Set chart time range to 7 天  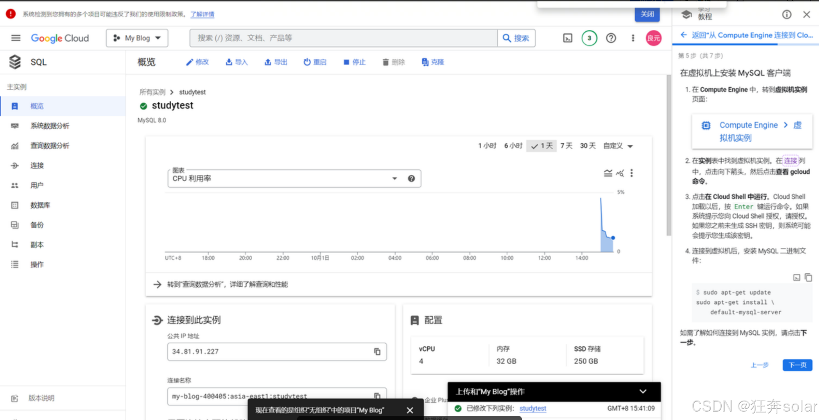pyautogui.click(x=567, y=145)
